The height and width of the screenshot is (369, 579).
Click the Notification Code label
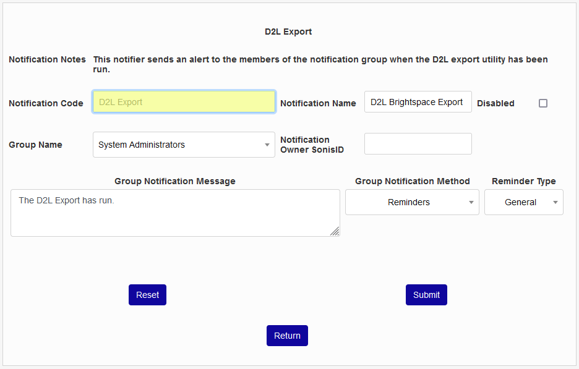pyautogui.click(x=46, y=103)
